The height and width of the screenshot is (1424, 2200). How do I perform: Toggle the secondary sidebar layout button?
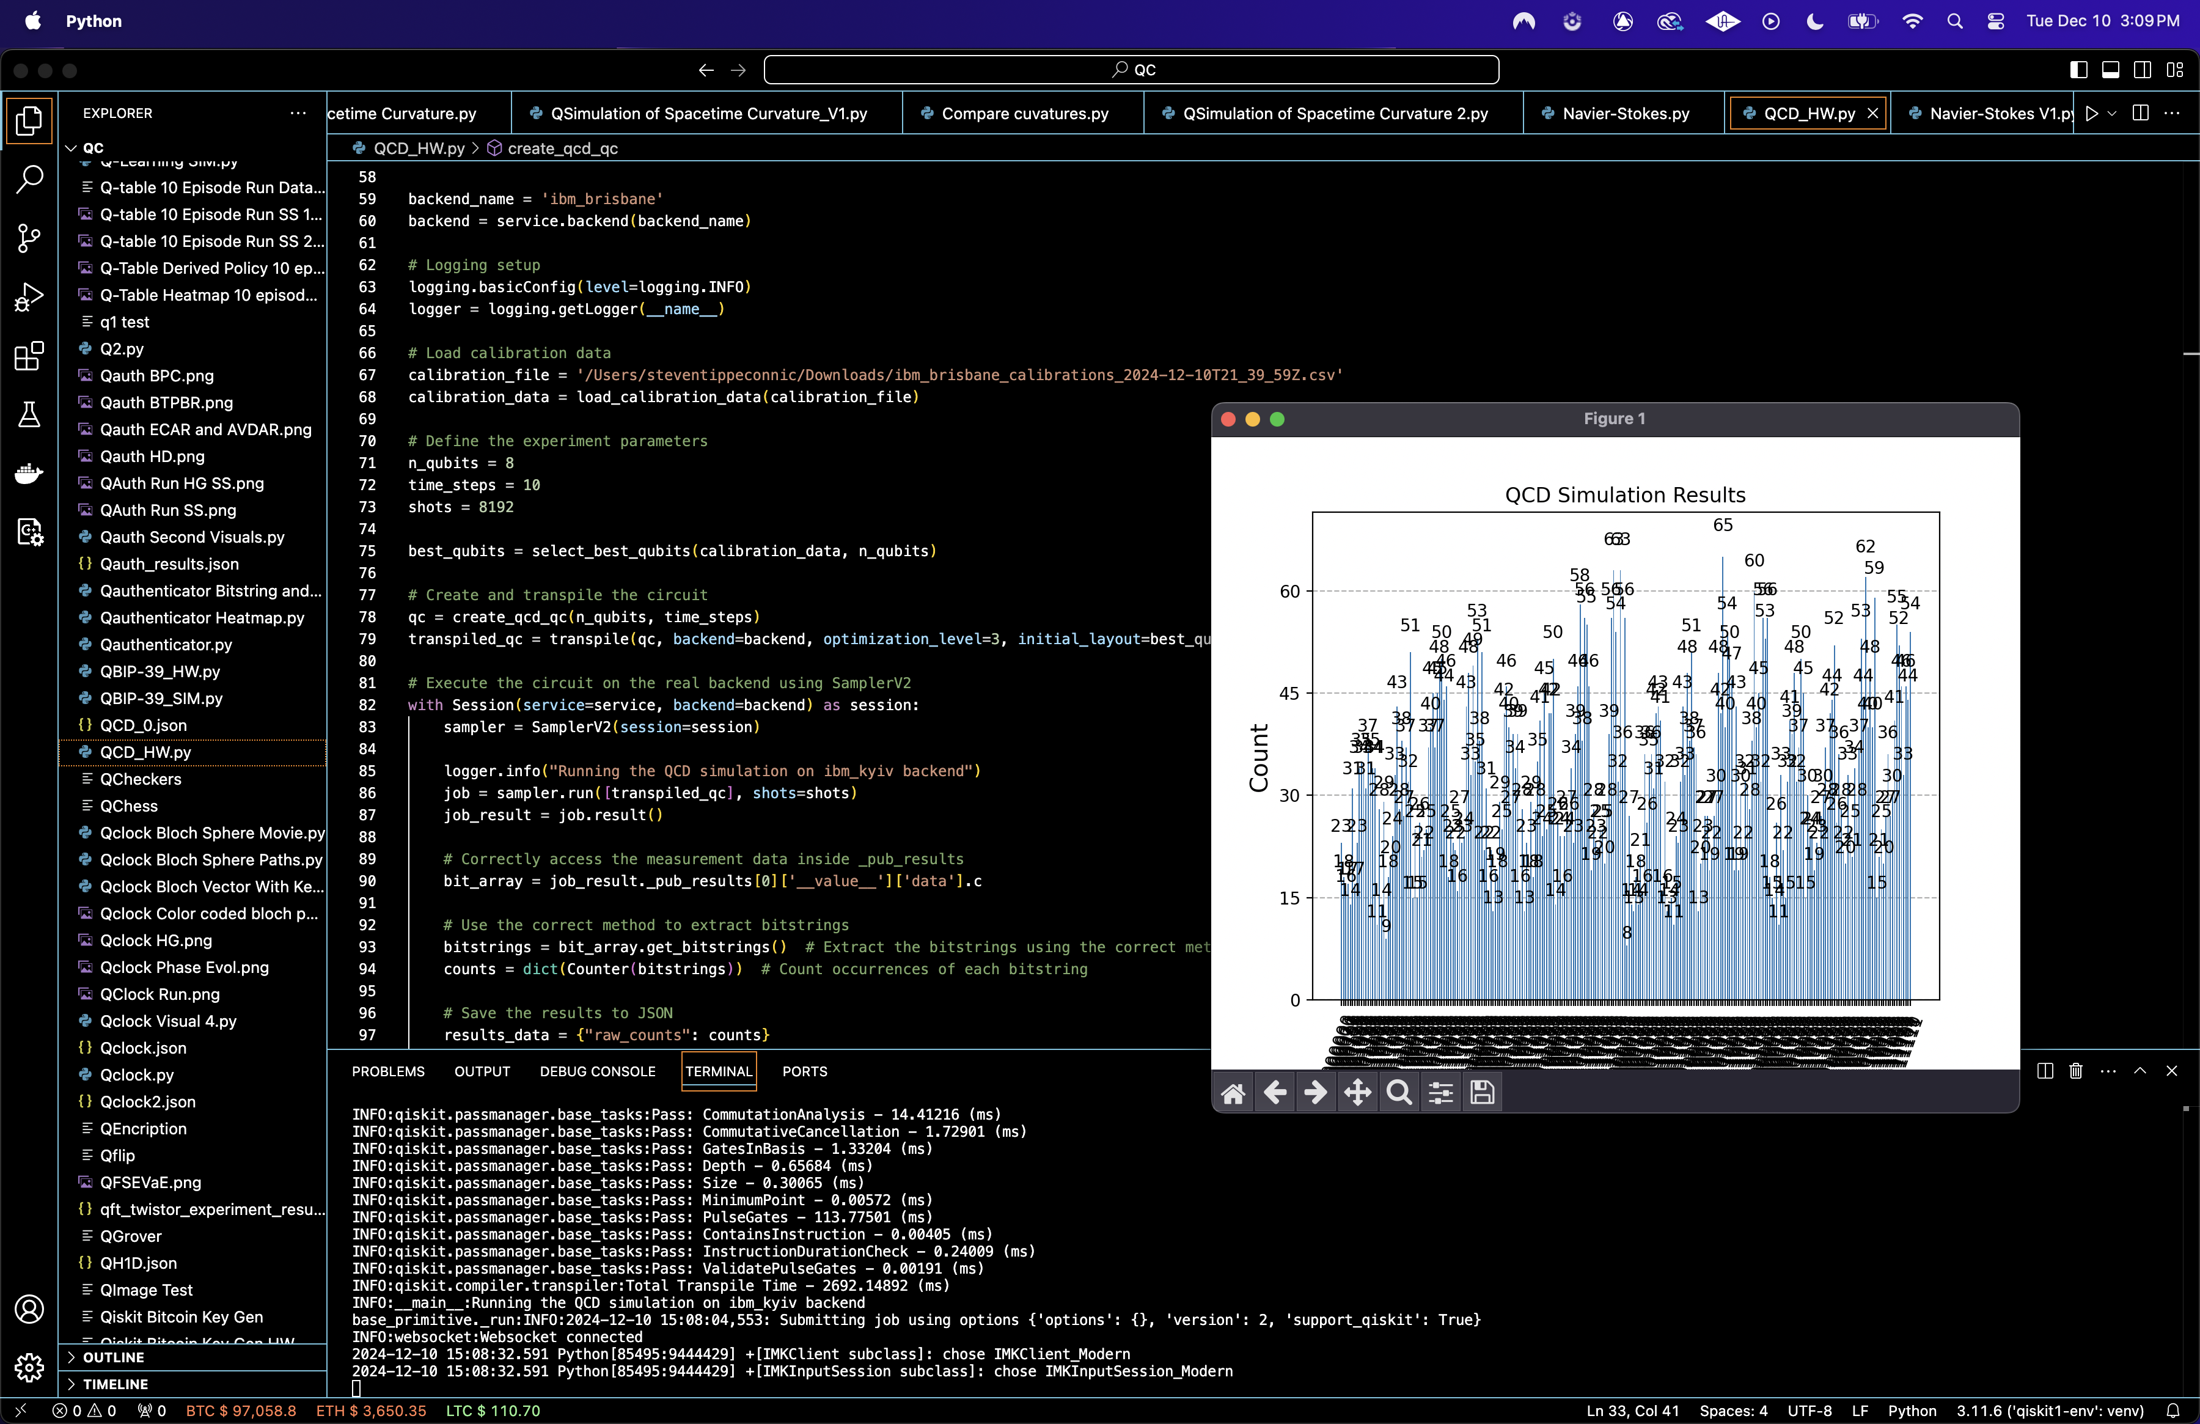click(x=2143, y=69)
